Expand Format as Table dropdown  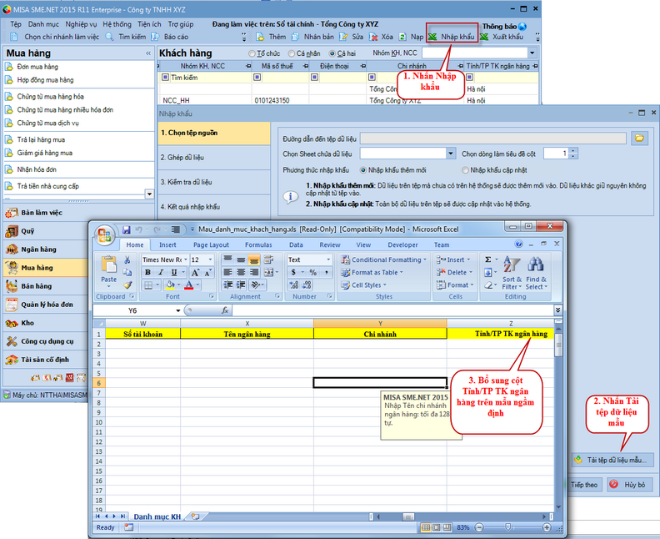(401, 272)
